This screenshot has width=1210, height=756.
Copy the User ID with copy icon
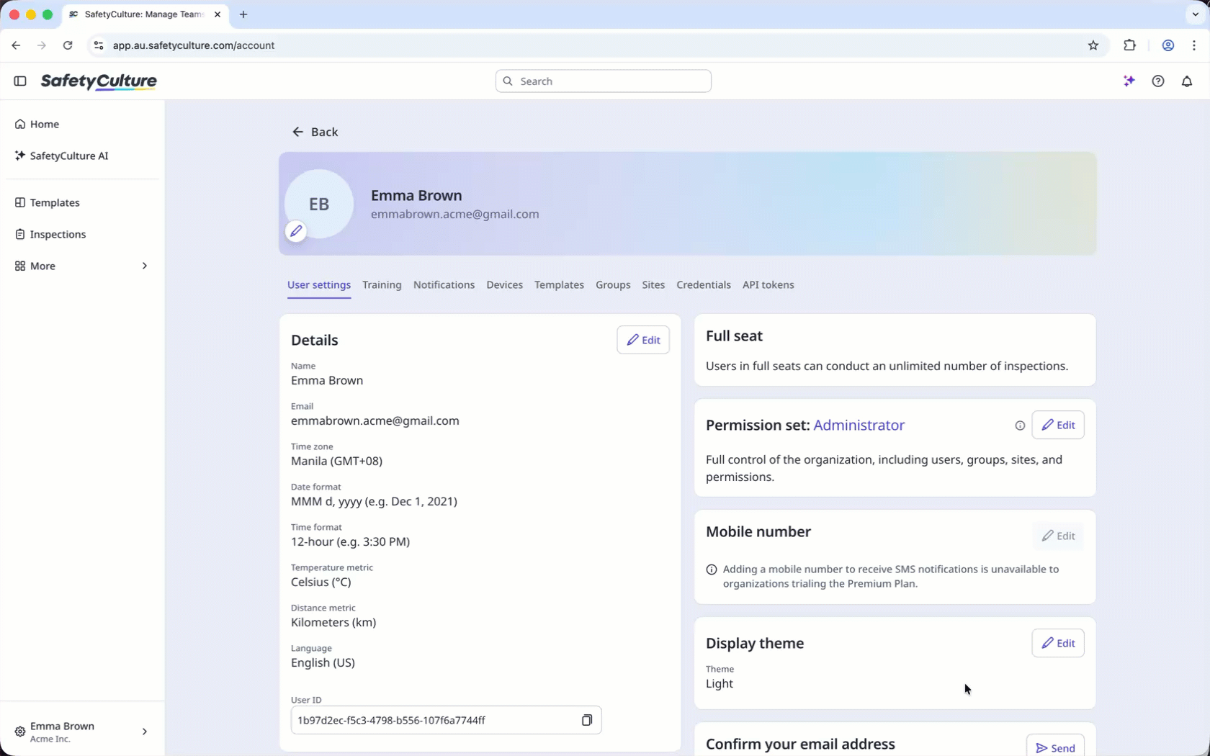click(x=587, y=720)
